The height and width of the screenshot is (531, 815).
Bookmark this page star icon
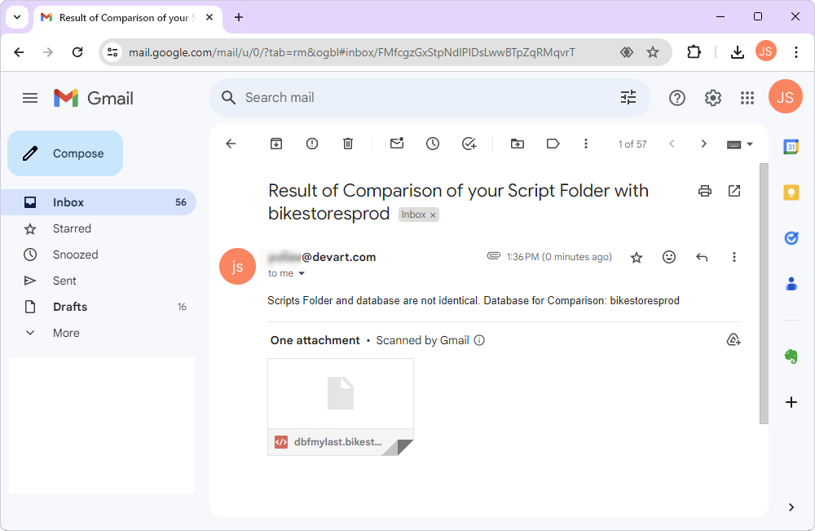click(653, 52)
